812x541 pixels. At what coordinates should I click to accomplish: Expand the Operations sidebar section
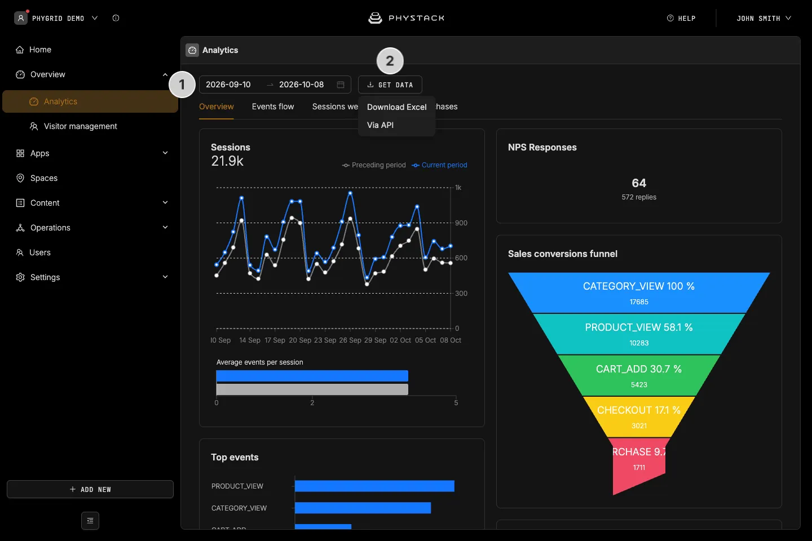tap(165, 228)
